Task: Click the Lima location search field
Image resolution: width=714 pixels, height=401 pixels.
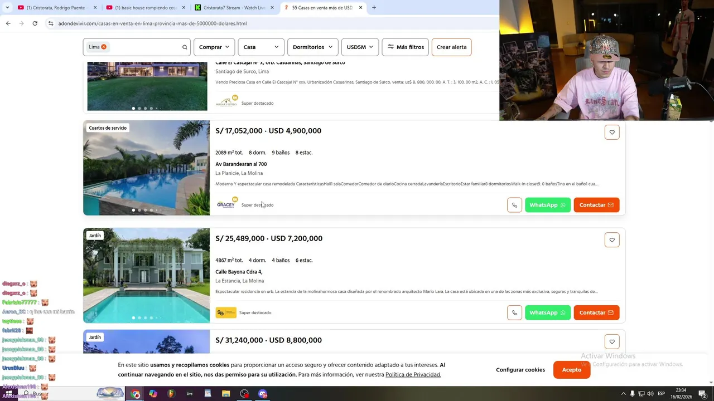Action: click(x=137, y=47)
